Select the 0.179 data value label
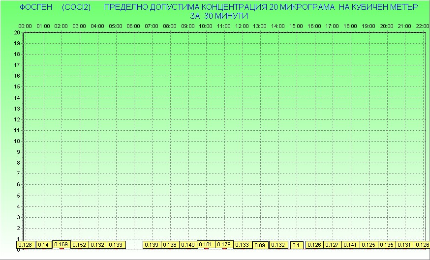The height and width of the screenshot is (260, 430). [224, 244]
